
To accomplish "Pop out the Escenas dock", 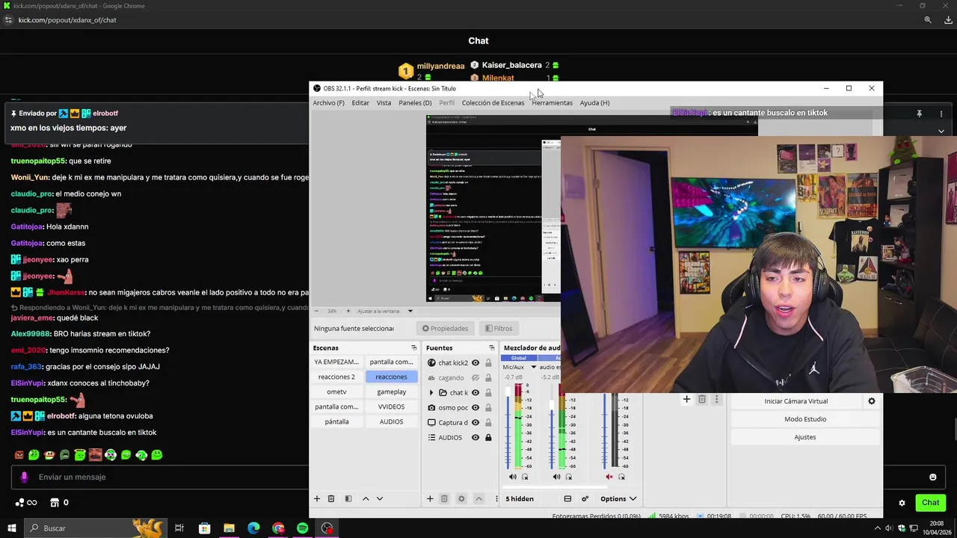I will pyautogui.click(x=413, y=347).
